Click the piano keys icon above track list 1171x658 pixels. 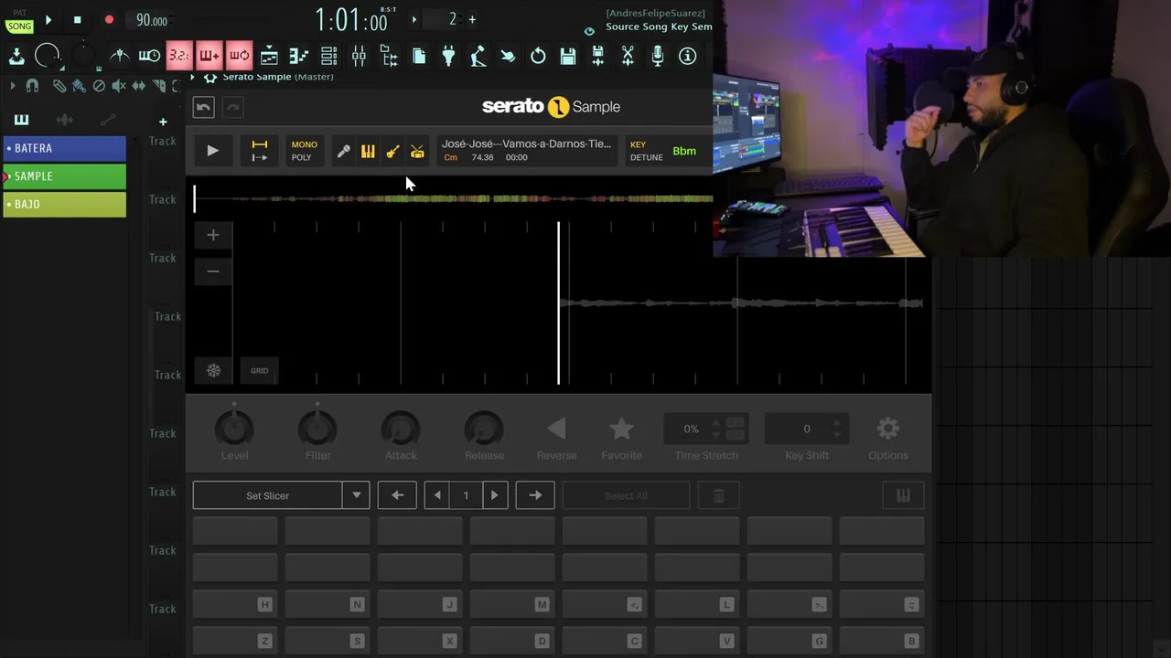[21, 121]
